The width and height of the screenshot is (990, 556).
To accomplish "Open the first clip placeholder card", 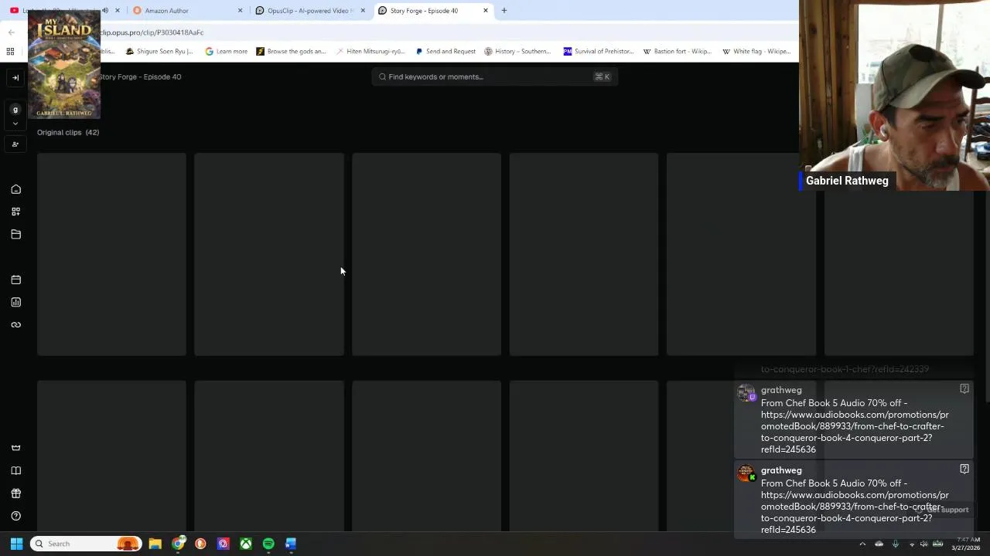I will pos(111,254).
